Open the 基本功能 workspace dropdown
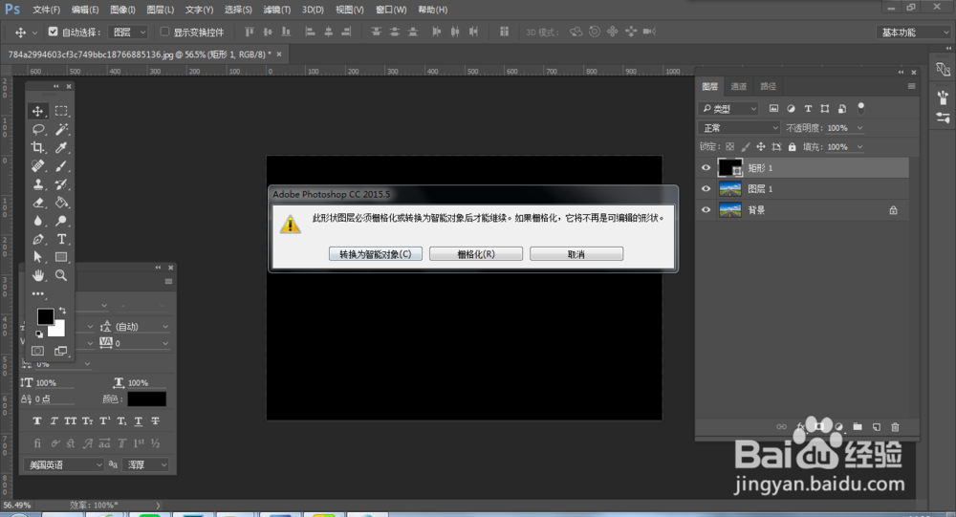 [913, 32]
